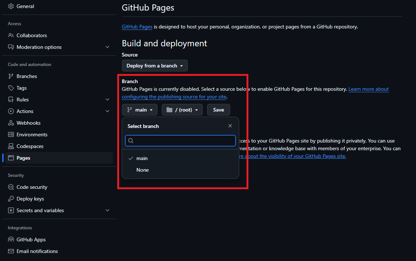Click the Select branch popup title
Viewport: 416px width, 261px height.
click(x=143, y=126)
